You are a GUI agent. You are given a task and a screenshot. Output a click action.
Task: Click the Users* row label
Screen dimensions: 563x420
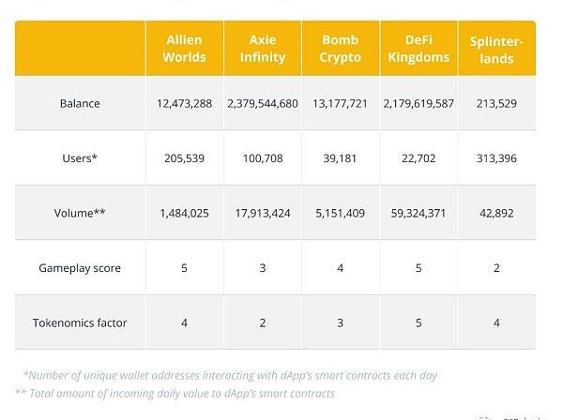click(x=80, y=157)
